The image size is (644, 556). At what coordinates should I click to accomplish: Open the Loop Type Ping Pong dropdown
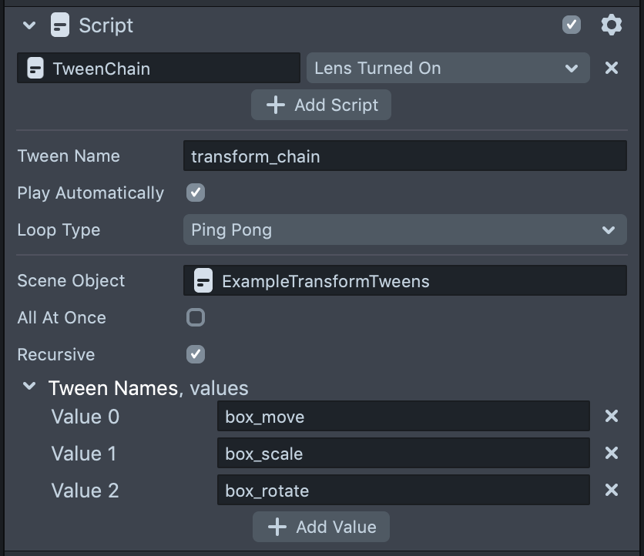[404, 229]
